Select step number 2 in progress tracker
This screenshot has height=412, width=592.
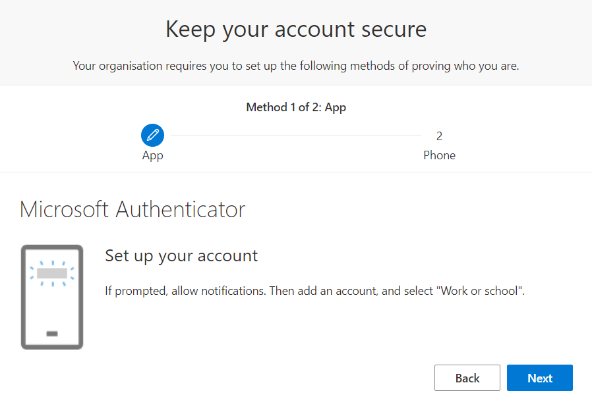click(x=439, y=136)
